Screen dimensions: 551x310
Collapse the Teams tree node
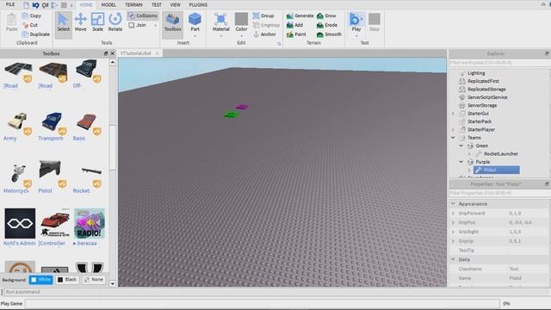pos(453,138)
